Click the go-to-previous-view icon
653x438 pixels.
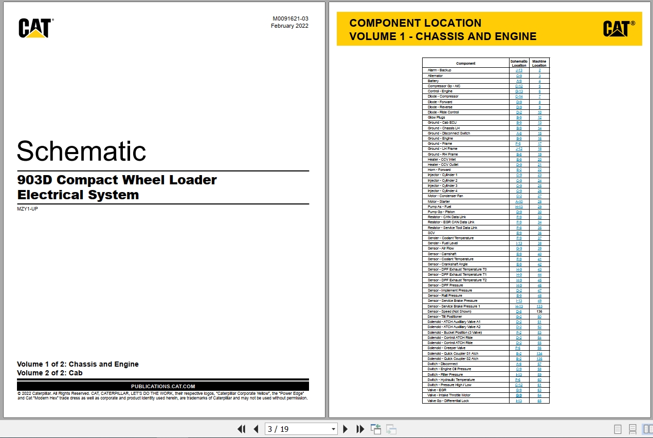coord(376,429)
